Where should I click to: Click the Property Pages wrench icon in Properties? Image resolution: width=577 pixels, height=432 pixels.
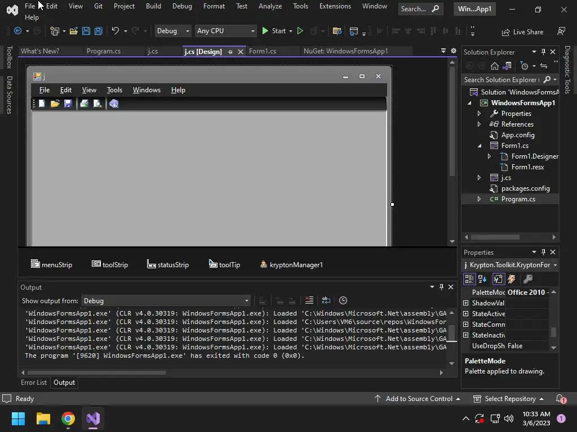point(528,279)
